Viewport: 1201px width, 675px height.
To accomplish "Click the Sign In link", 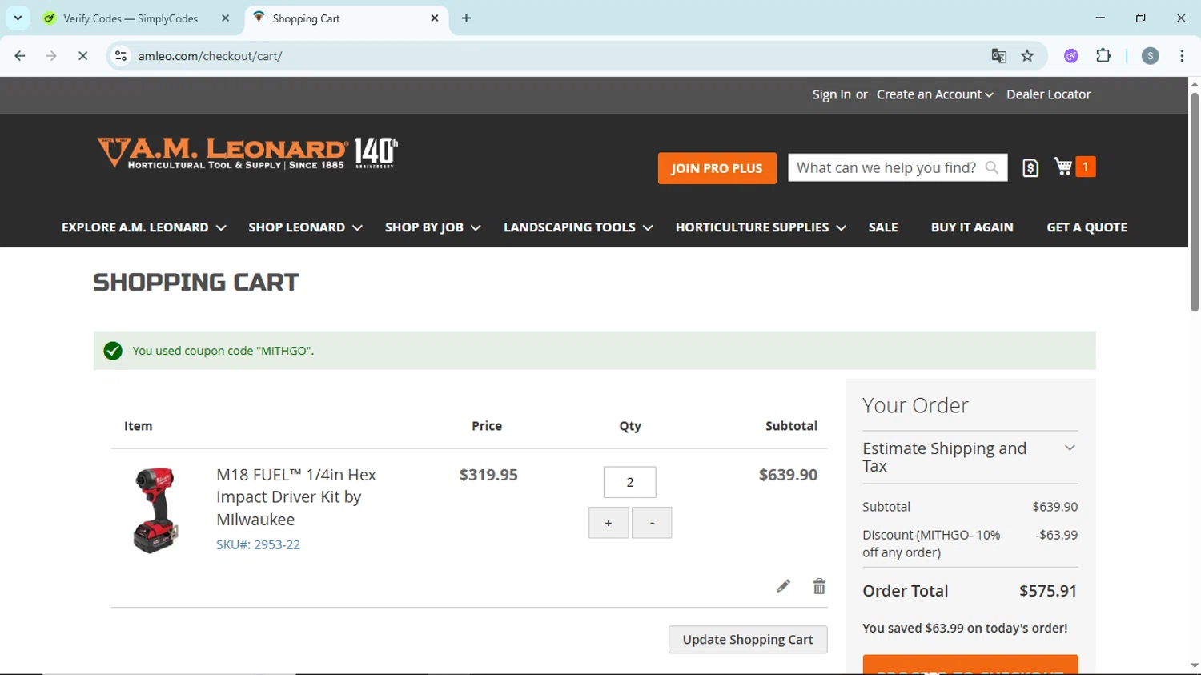I will pyautogui.click(x=831, y=94).
